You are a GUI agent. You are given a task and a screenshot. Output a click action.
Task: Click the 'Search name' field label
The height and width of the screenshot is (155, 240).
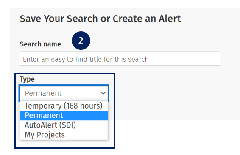[40, 44]
